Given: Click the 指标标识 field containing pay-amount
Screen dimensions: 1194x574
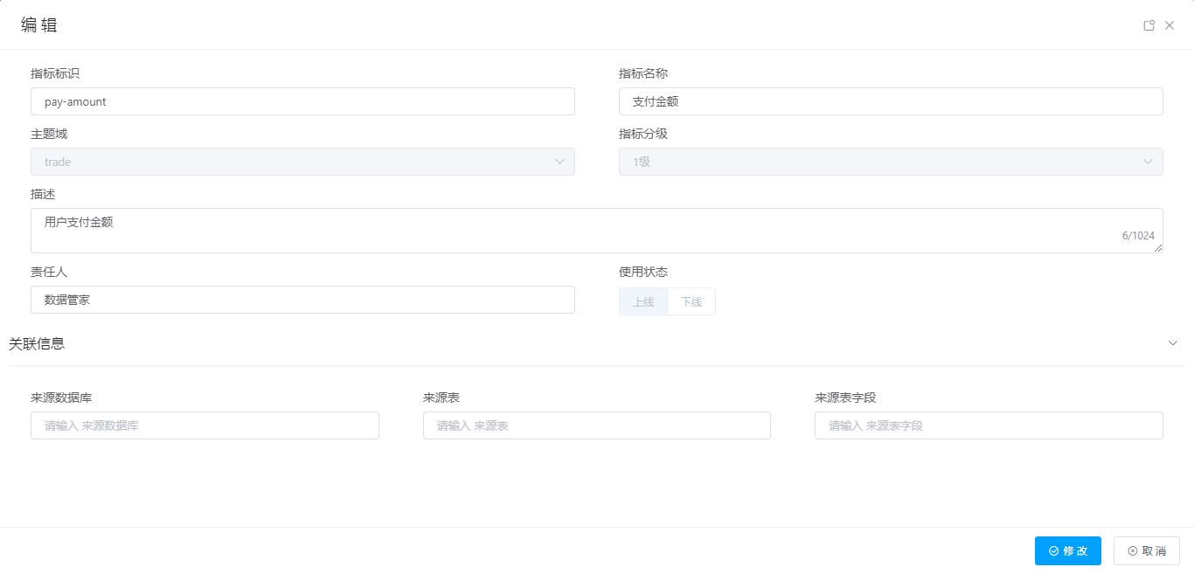Looking at the screenshot, I should [302, 101].
